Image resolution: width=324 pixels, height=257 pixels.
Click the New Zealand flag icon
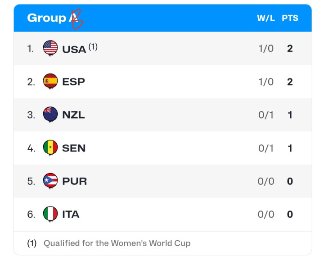click(50, 115)
